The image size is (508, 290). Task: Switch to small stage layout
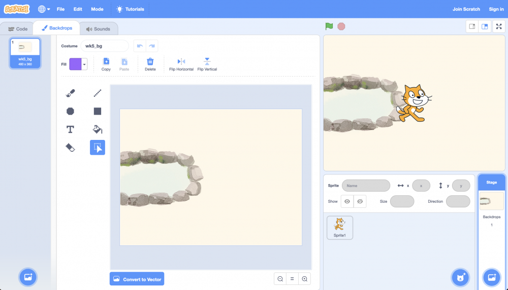tap(472, 26)
